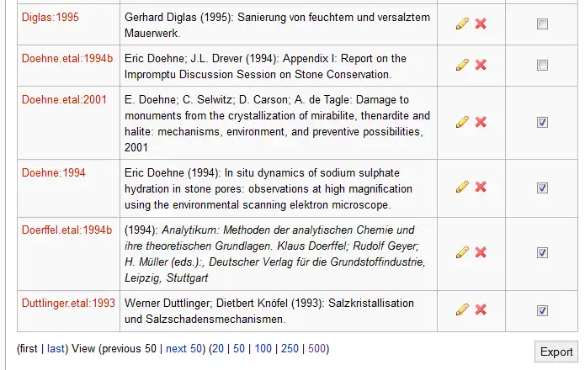Click the edit pencil for Diglas:1995
The image size is (585, 370).
[x=462, y=24]
